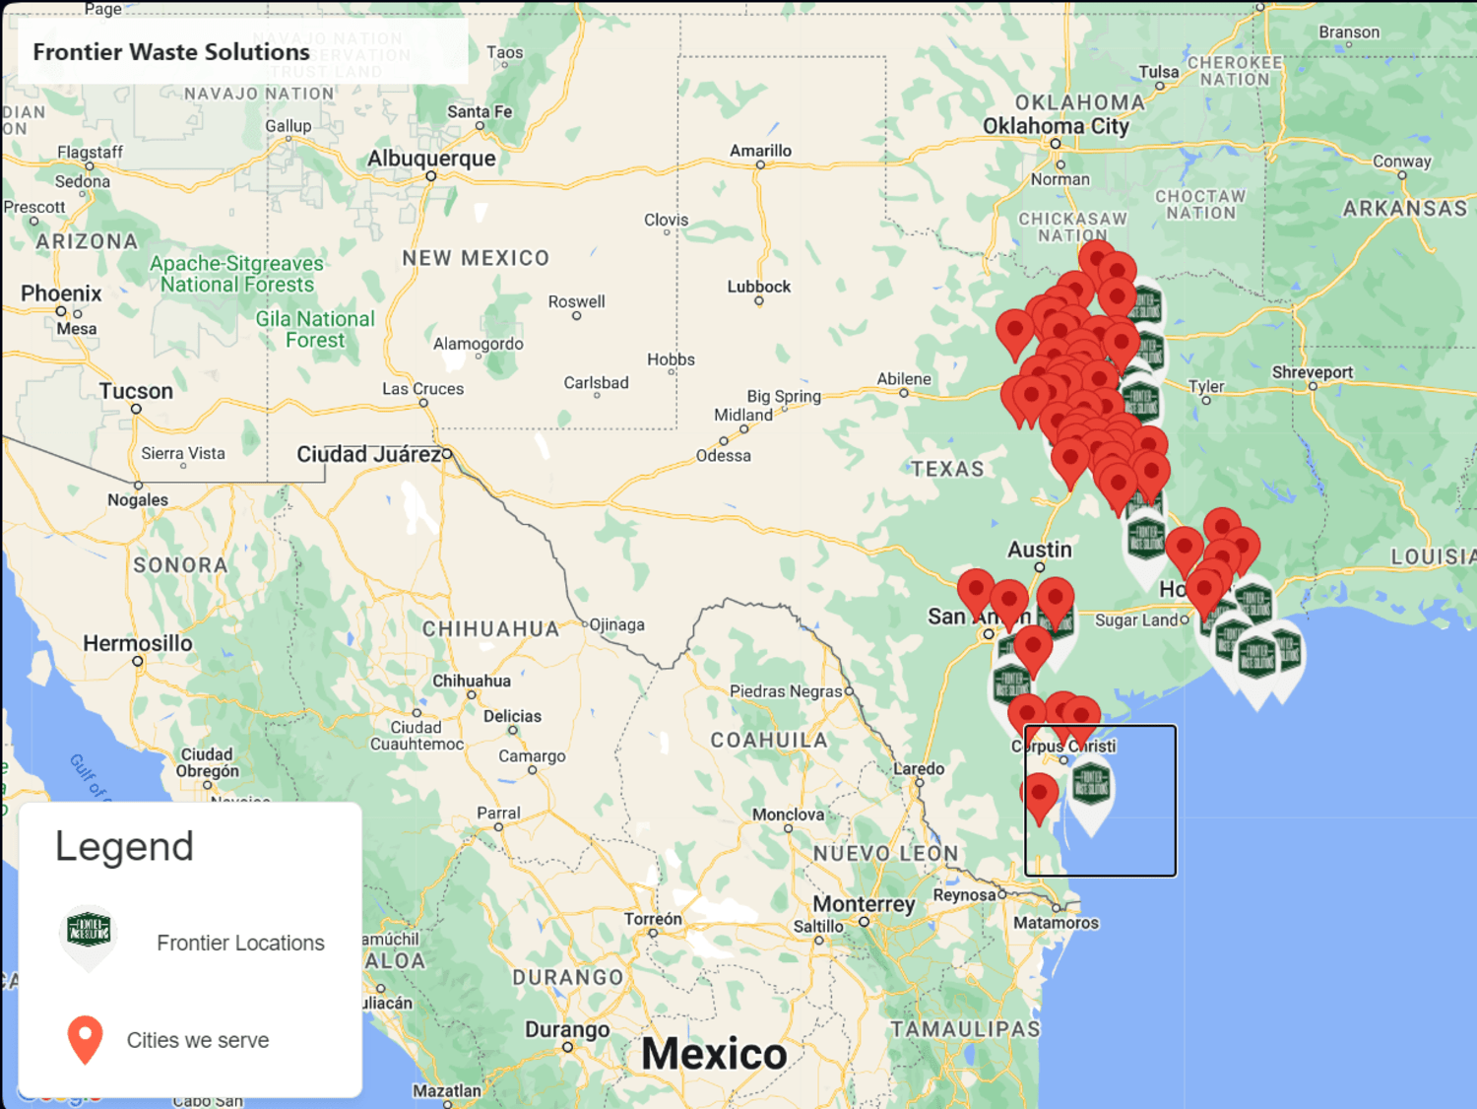Click the Flagstaff city label
The image size is (1477, 1109).
click(90, 152)
